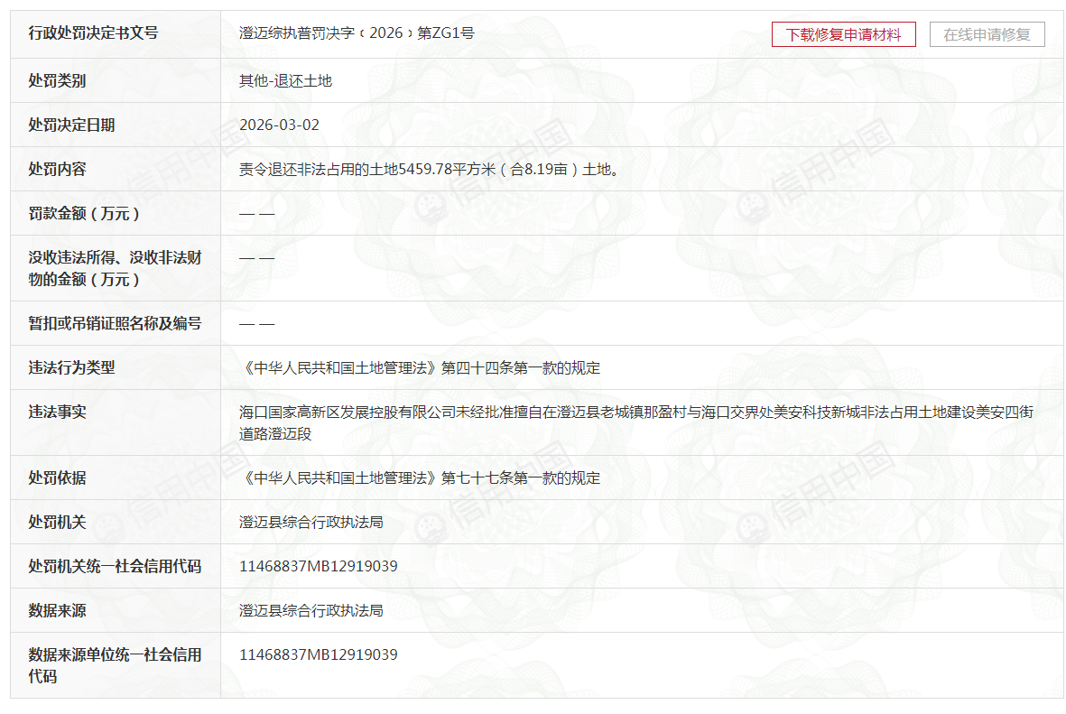Click the 处罚类别 row label
This screenshot has height=714, width=1066.
tap(57, 81)
